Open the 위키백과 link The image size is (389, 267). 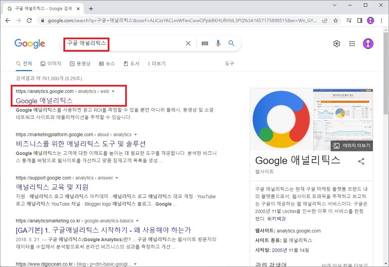pyautogui.click(x=276, y=219)
